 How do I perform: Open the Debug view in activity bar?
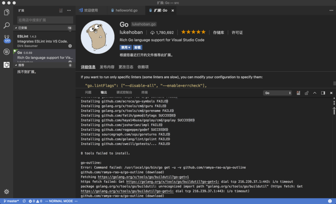pos(7,52)
